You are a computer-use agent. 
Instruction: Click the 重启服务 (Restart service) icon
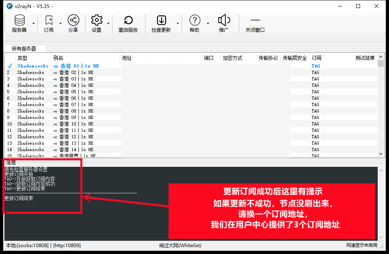point(128,20)
